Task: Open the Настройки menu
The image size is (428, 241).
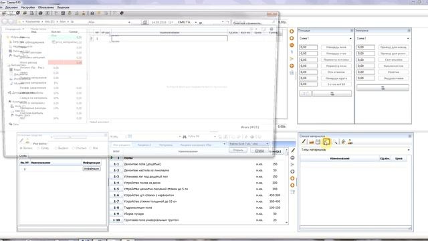Action: [x=27, y=7]
